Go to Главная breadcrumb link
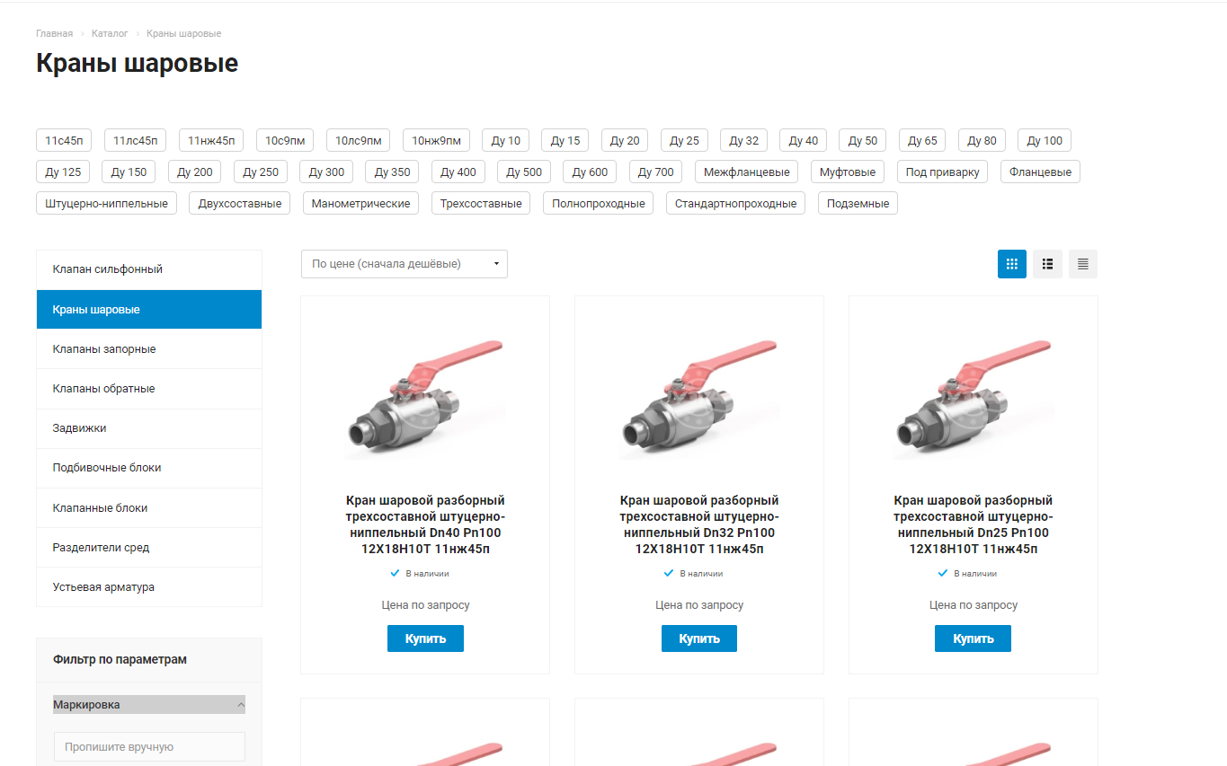This screenshot has height=766, width=1227. (x=54, y=33)
